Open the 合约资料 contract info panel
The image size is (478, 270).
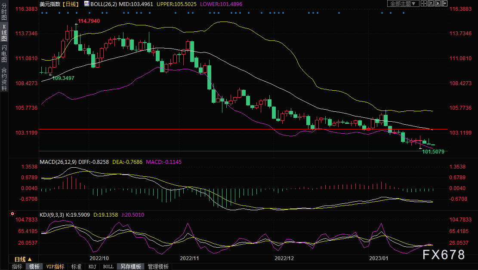click(4, 79)
